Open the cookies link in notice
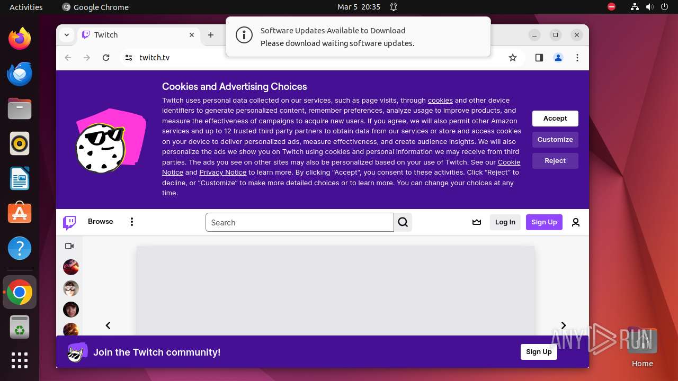The width and height of the screenshot is (678, 381). (440, 100)
